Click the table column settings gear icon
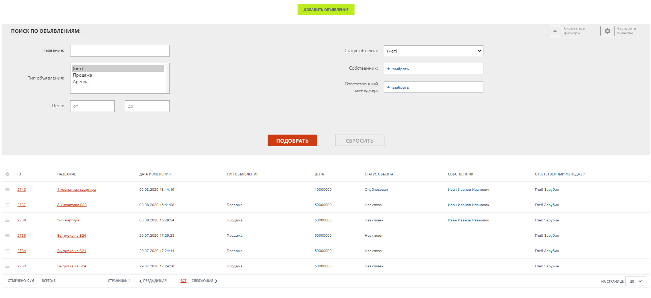This screenshot has width=651, height=298. click(7, 174)
